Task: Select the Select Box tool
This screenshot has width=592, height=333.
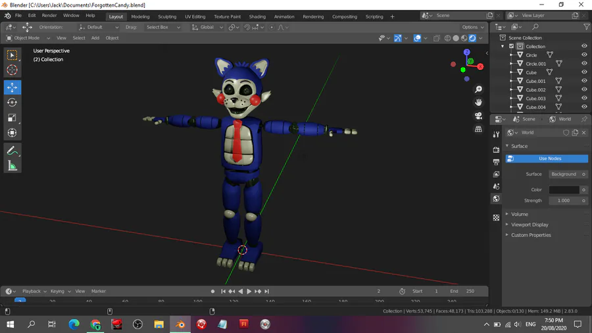Action: click(x=12, y=55)
